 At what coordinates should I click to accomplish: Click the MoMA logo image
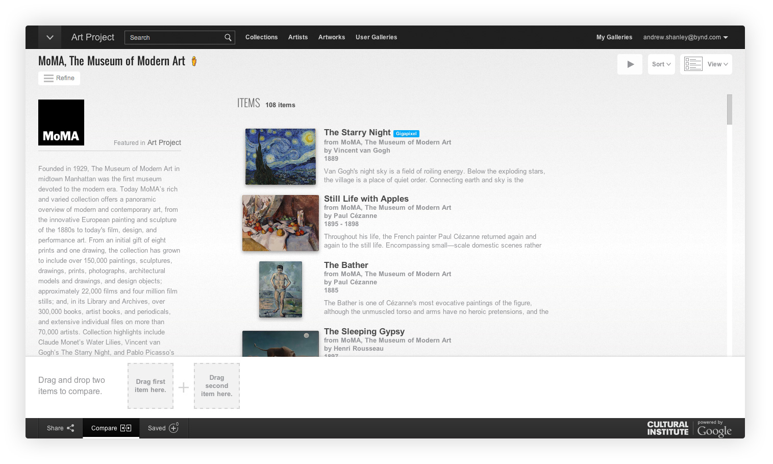click(x=61, y=123)
